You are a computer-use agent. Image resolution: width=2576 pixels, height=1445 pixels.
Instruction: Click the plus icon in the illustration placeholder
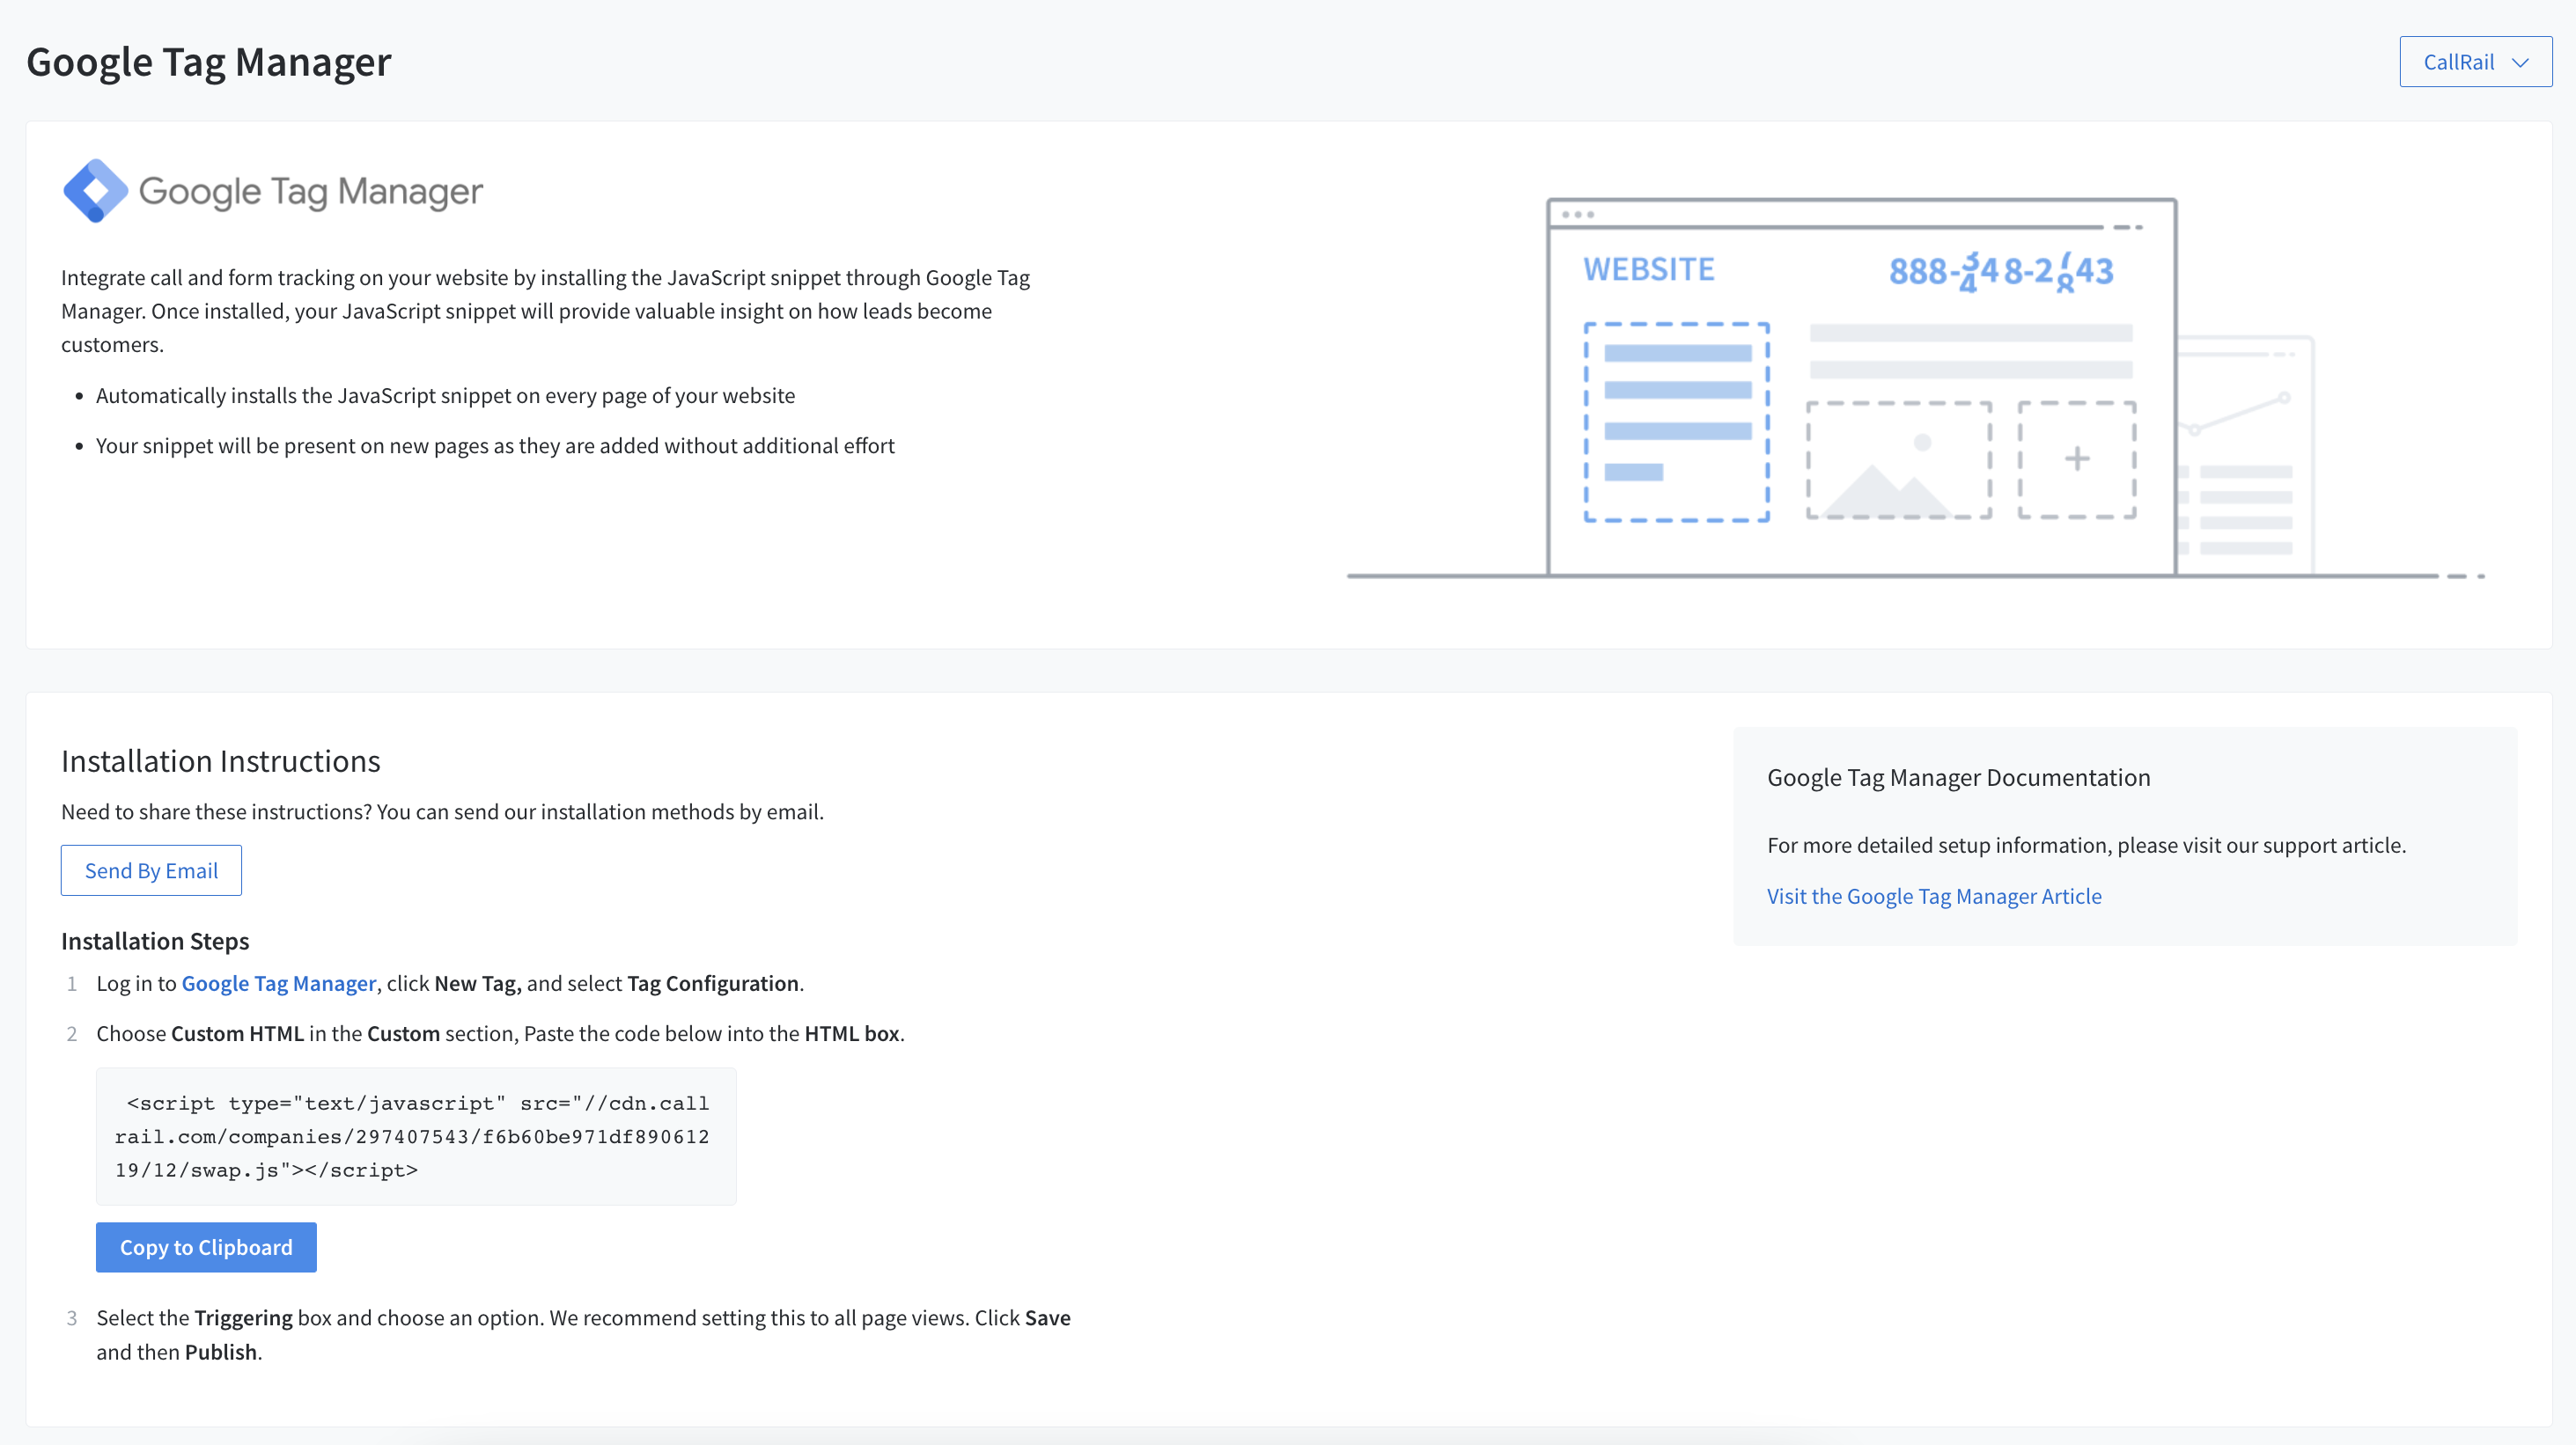tap(2077, 458)
